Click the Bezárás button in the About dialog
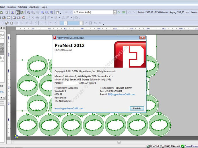This screenshot has width=198, height=148. pos(137,108)
